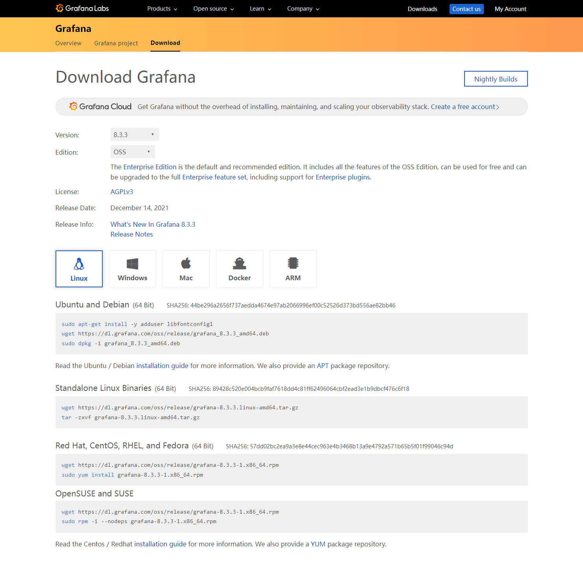Open the Enterprise Edition link
Screen dimensions: 583x568
click(x=150, y=167)
